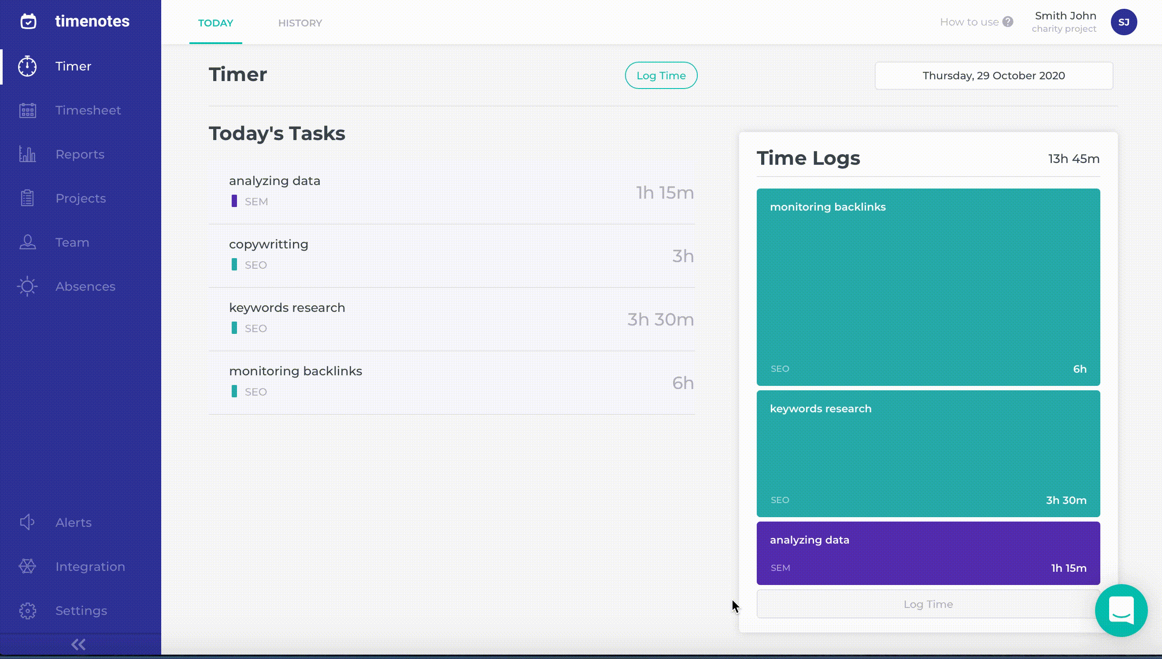This screenshot has width=1162, height=659.
Task: Click the Settings gear icon
Action: 27,611
